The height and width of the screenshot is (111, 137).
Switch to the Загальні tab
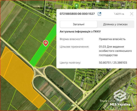click(79, 24)
